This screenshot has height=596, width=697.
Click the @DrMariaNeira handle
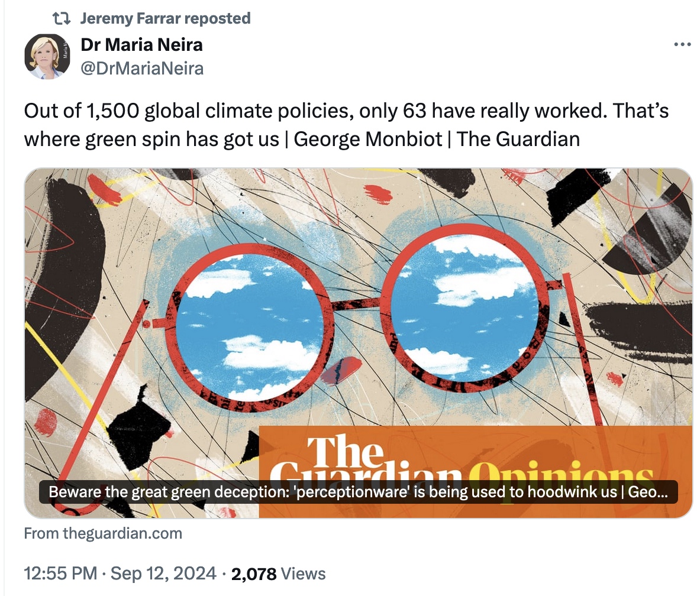click(141, 69)
